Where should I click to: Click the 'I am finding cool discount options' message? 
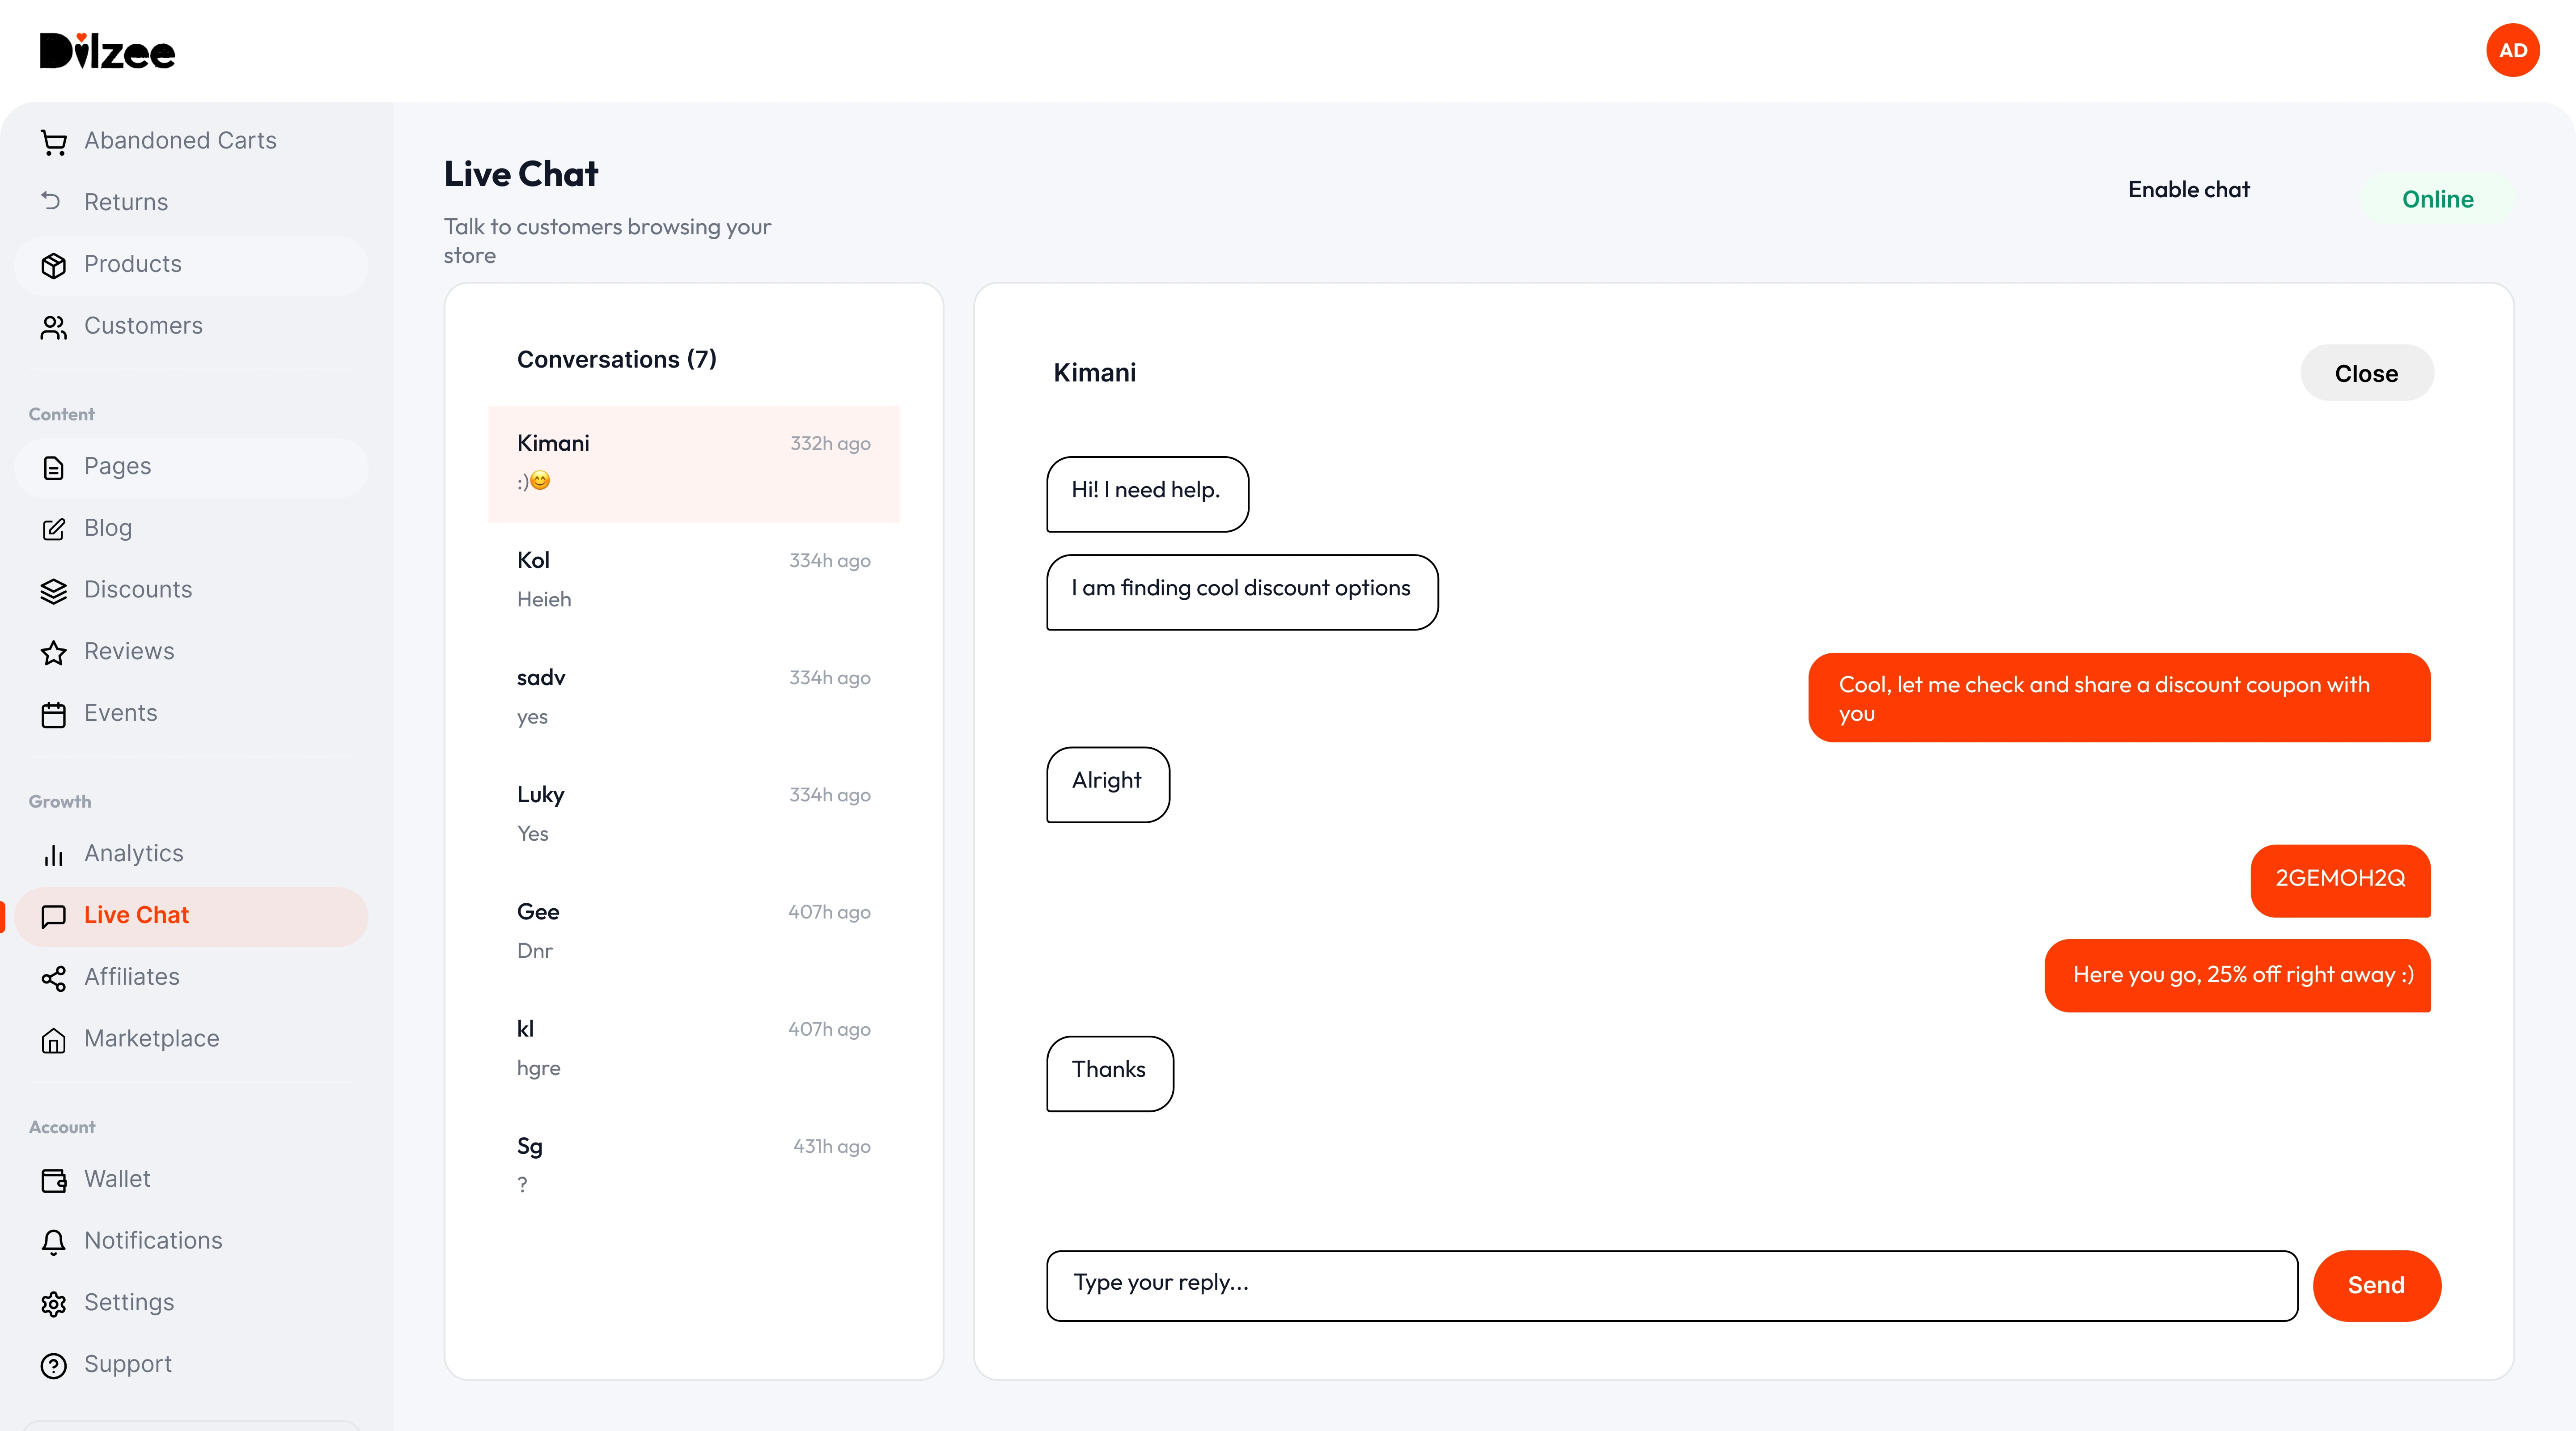point(1242,592)
